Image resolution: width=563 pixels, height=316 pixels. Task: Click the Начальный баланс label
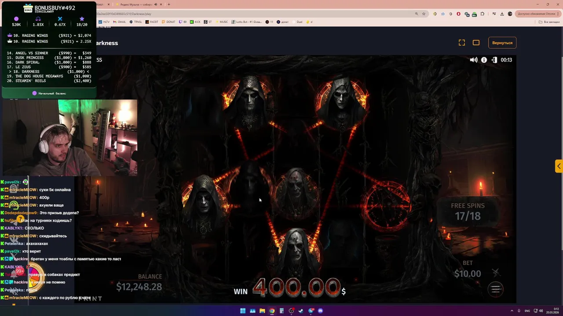point(52,93)
